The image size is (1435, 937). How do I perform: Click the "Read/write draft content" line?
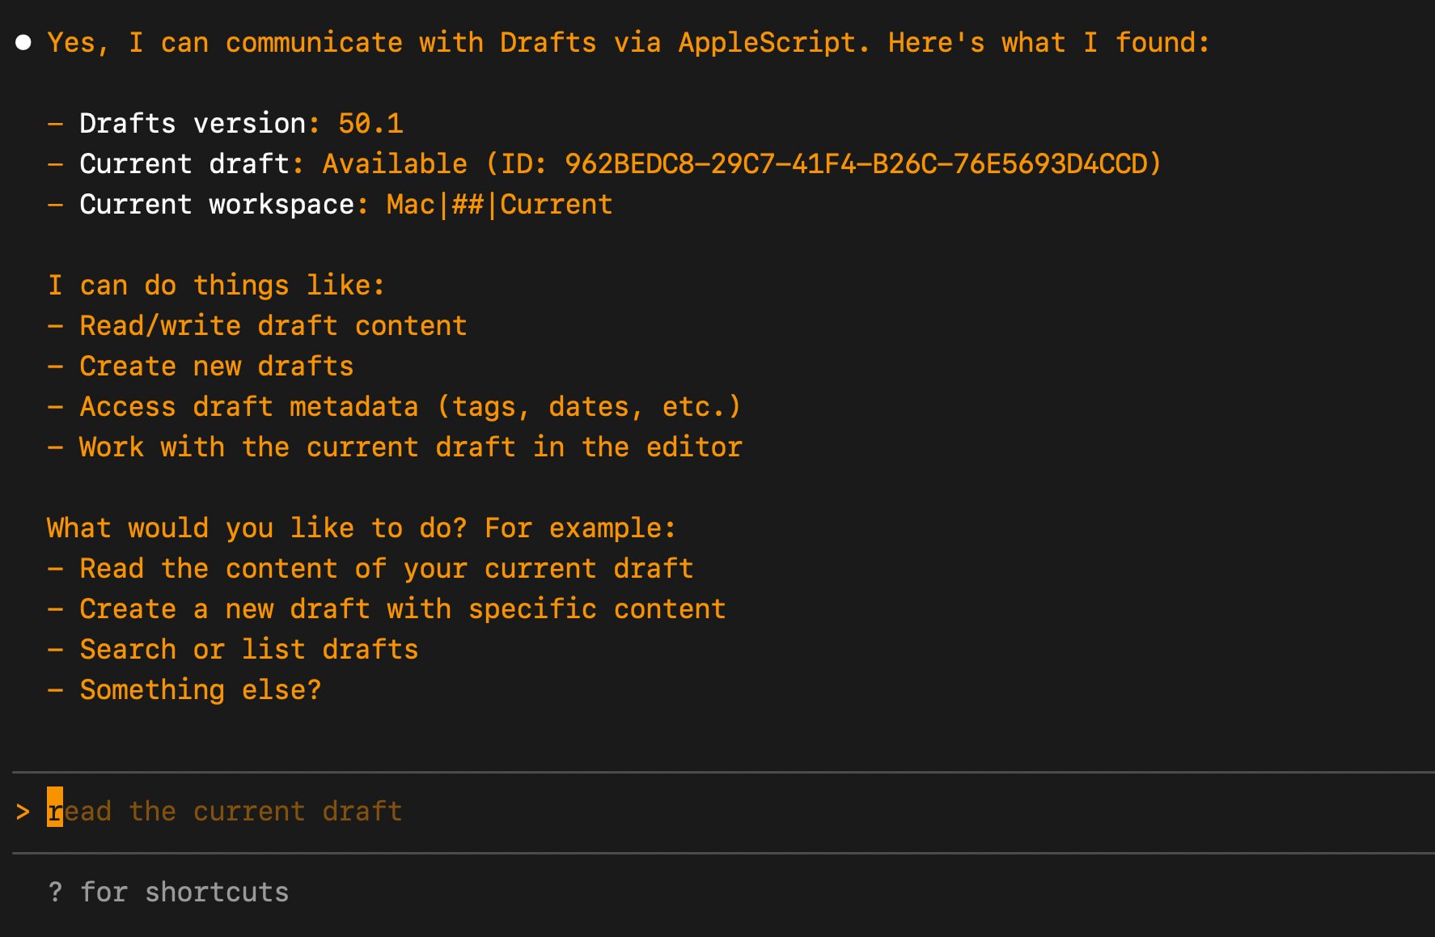coord(273,326)
